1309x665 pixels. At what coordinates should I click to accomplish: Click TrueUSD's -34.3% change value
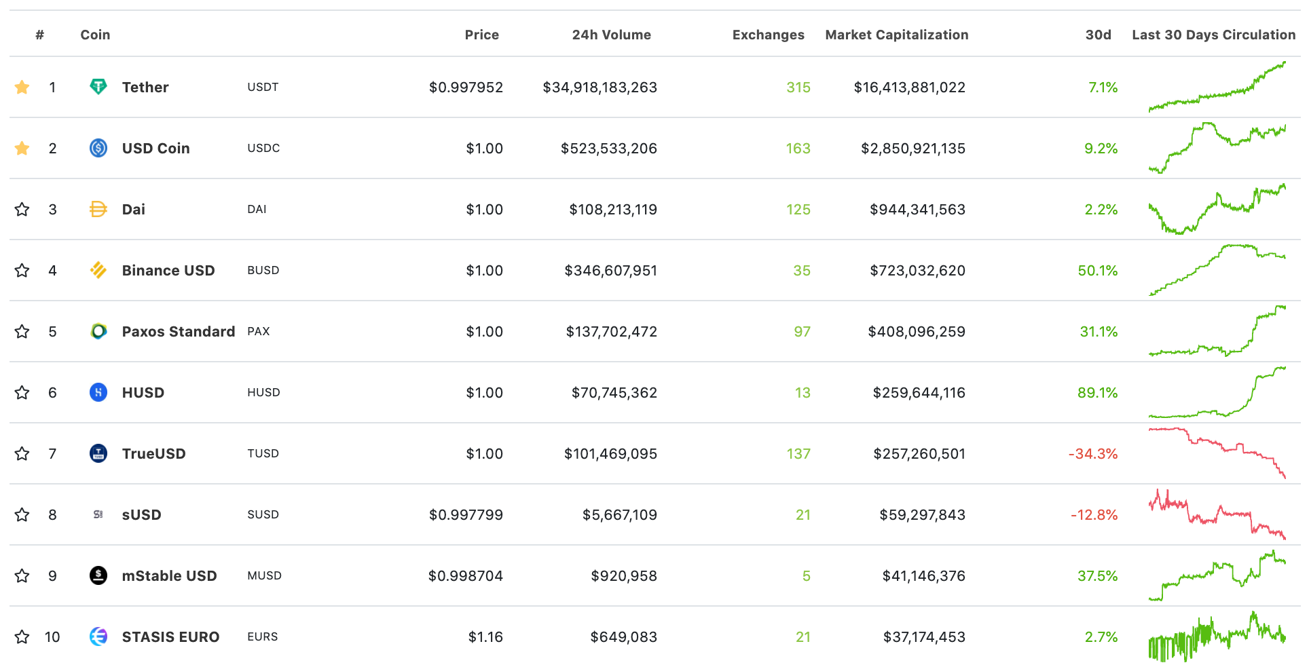[1093, 453]
